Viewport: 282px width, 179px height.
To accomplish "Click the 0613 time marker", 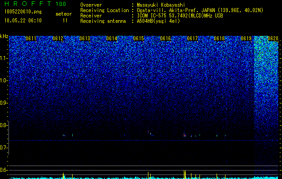I will coord(85,38).
